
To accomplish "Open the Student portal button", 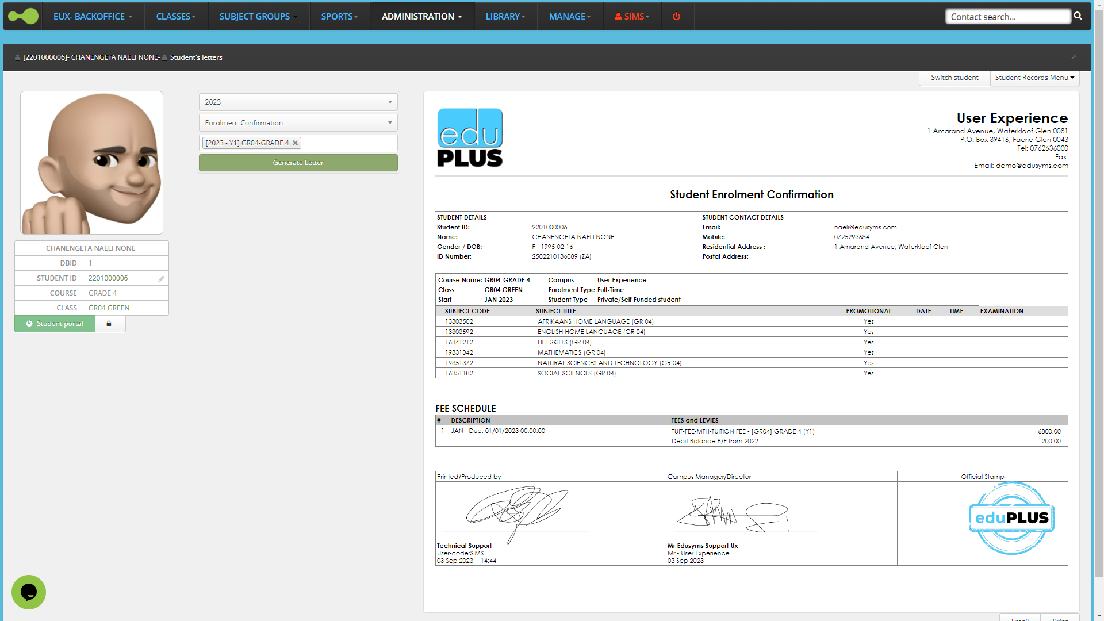I will point(55,324).
